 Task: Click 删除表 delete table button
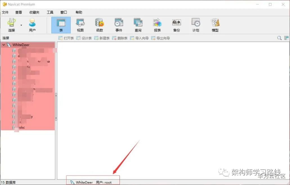pyautogui.click(x=120, y=38)
